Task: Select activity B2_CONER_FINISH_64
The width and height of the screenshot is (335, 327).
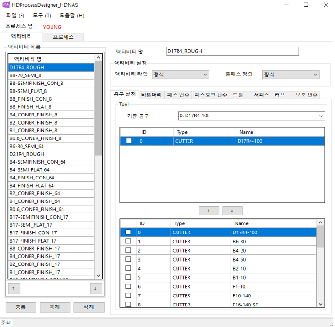Action: tap(51, 193)
